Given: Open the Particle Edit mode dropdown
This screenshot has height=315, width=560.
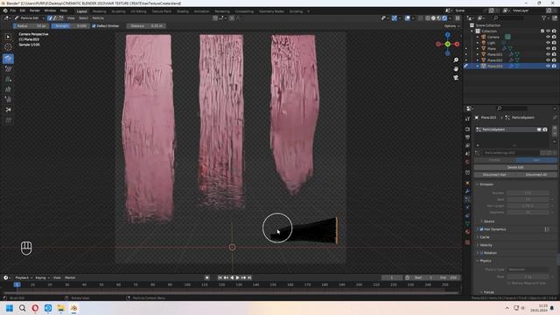Looking at the screenshot, I should (30, 17).
